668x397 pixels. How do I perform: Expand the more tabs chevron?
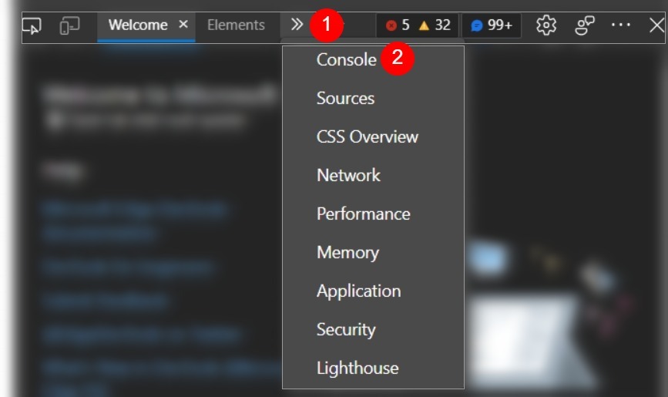point(297,25)
